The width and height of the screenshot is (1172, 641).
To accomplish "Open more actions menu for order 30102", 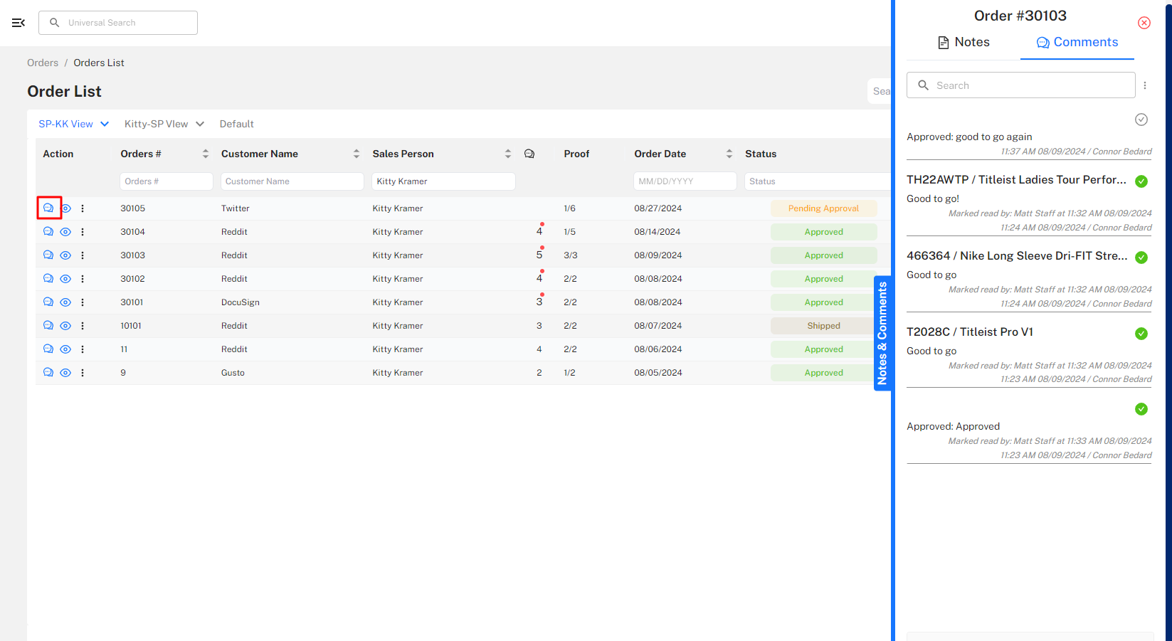I will [83, 279].
